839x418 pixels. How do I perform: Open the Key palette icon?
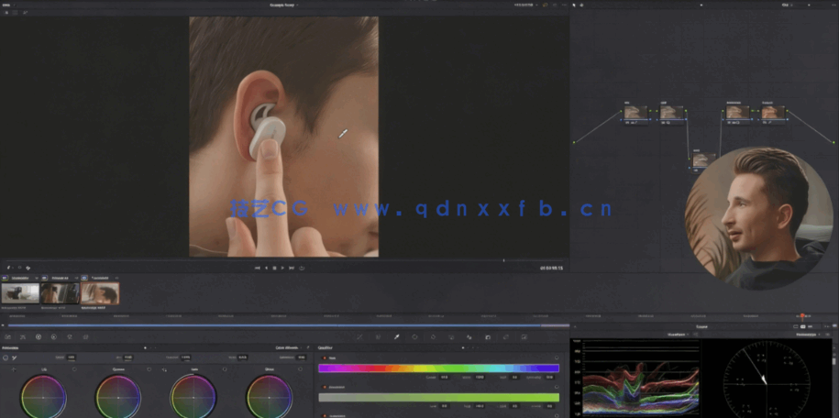pyautogui.click(x=488, y=337)
